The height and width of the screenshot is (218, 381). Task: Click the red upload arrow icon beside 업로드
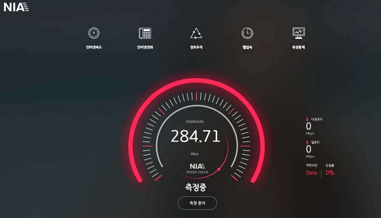[307, 142]
